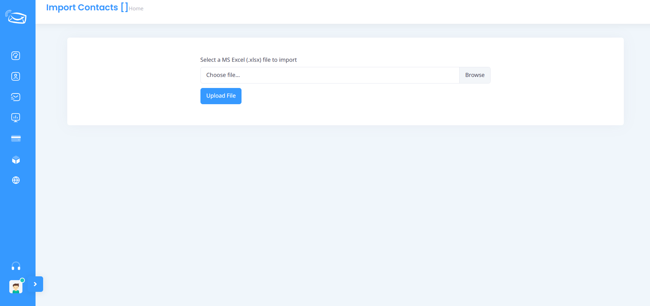Open support via the headphones icon

pos(16,266)
